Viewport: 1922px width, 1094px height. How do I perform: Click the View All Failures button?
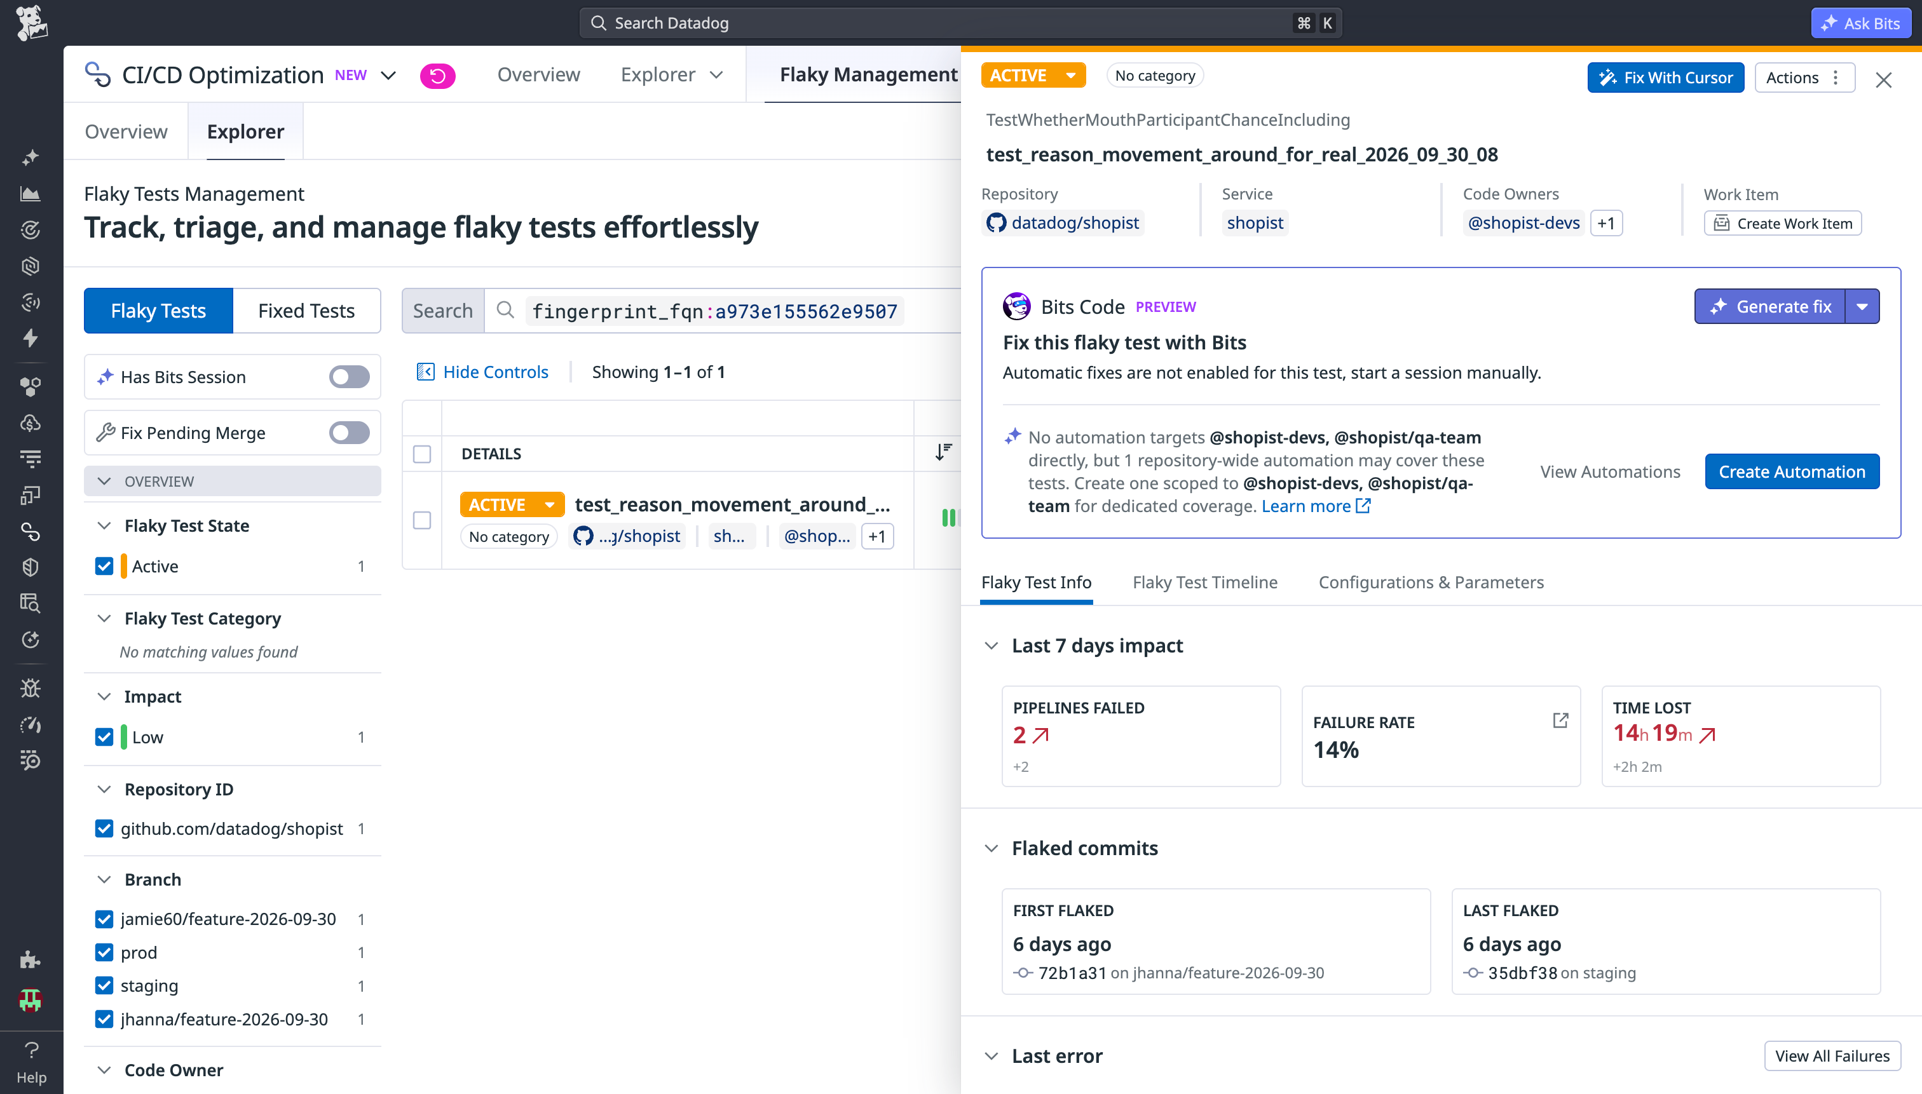click(1832, 1056)
